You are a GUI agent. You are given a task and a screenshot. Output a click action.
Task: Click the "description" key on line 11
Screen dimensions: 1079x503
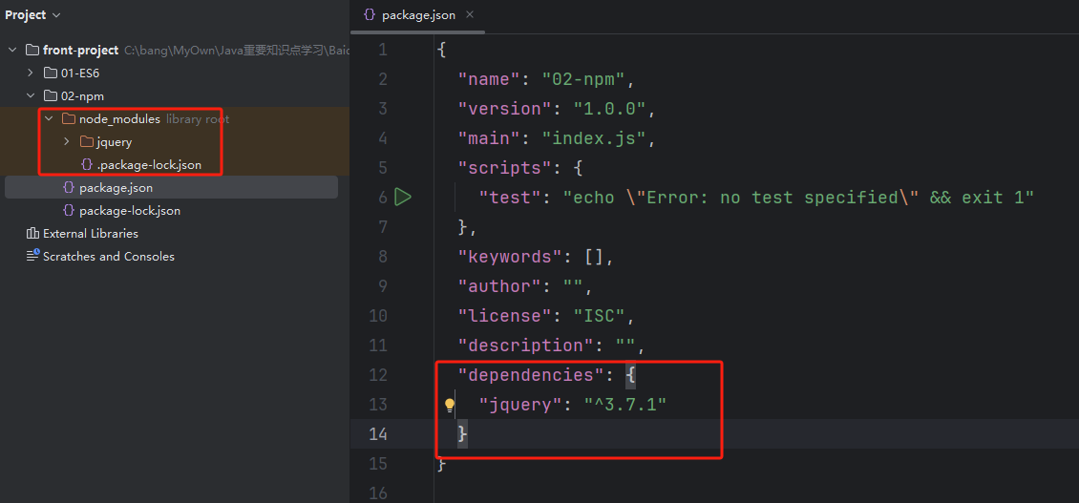coord(526,346)
